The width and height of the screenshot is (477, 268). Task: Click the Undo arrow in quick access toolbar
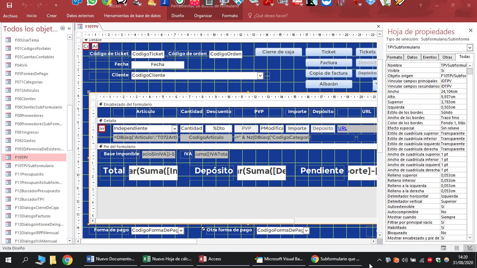[x=24, y=5]
